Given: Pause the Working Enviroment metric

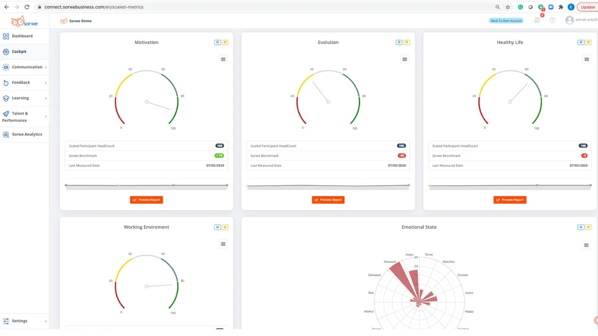Looking at the screenshot, I should coord(225,227).
